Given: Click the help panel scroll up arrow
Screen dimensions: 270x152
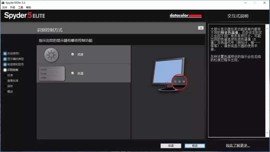Looking at the screenshot, I should 267,29.
